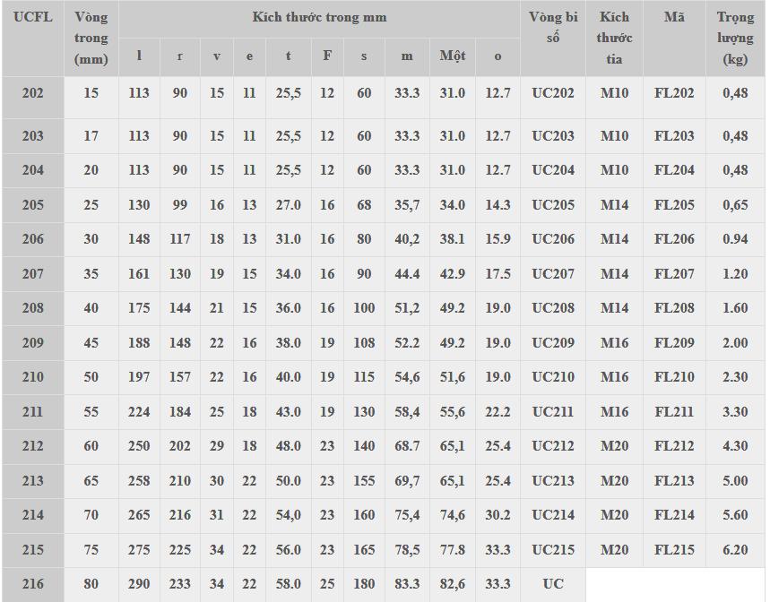This screenshot has width=770, height=602.
Task: Select the UC205 bearing cell
Action: [553, 205]
